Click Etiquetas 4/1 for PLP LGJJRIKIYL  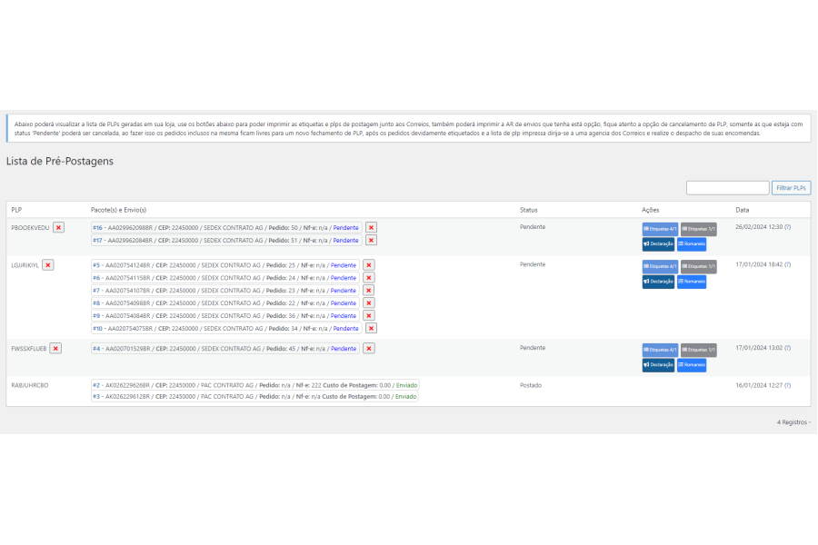[x=660, y=266]
